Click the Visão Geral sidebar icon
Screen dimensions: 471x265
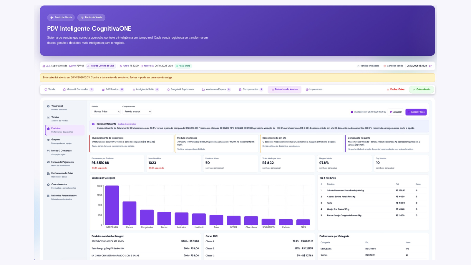(x=48, y=106)
